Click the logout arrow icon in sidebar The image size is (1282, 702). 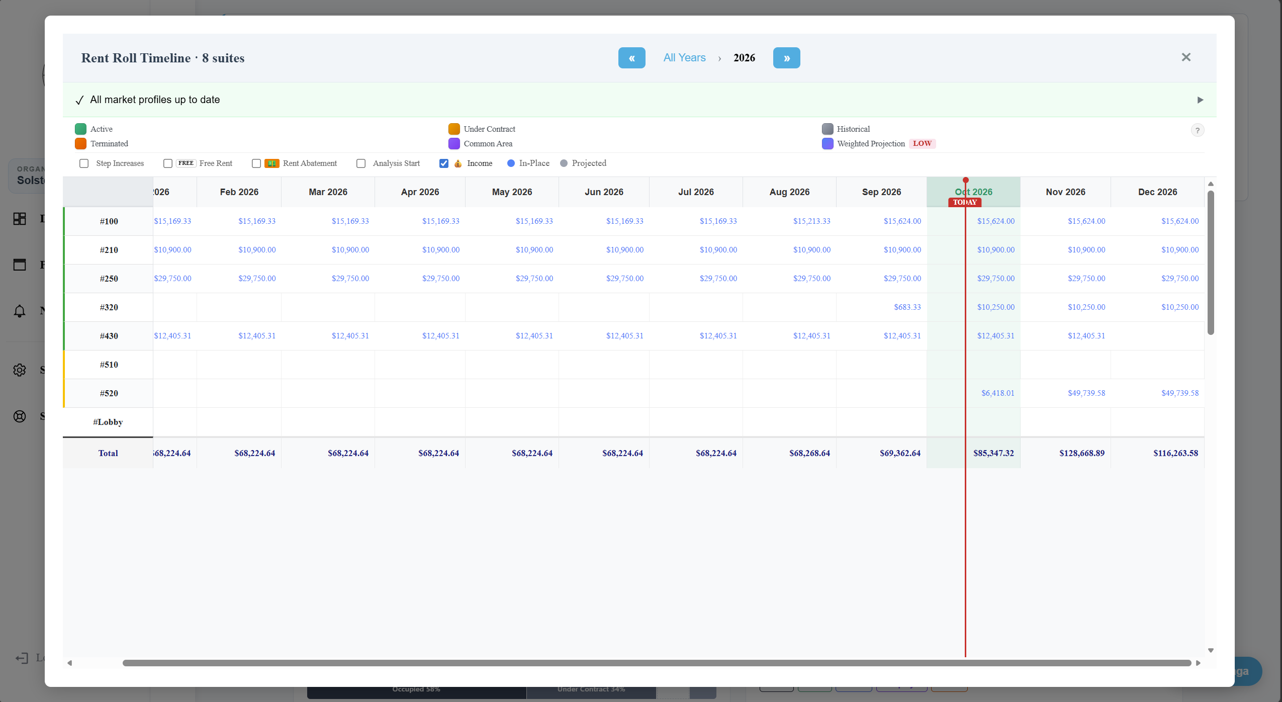click(x=22, y=658)
